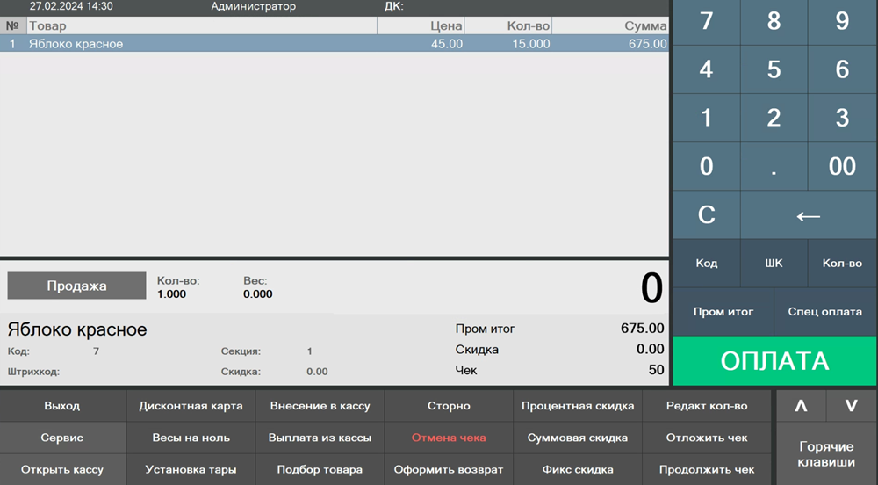The image size is (878, 485).
Task: Open Спец оплата payment options
Action: pyautogui.click(x=825, y=311)
